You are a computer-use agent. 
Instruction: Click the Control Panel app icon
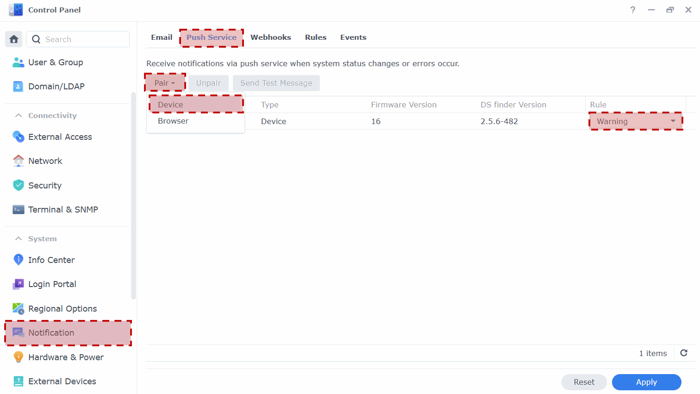(x=16, y=10)
